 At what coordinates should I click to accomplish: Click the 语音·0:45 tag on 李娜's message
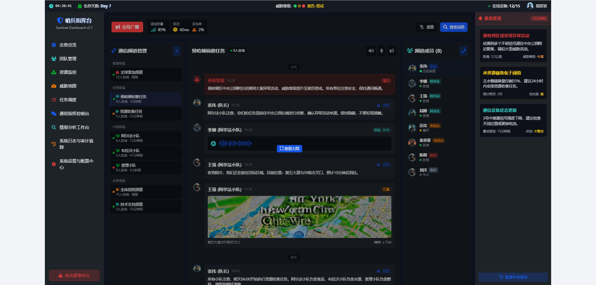[382, 130]
